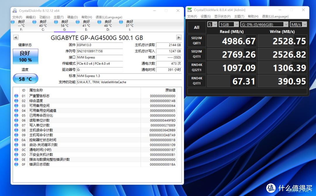Click the 58 °C temperature button
Screen dimensions: 316x196
pyautogui.click(x=25, y=79)
